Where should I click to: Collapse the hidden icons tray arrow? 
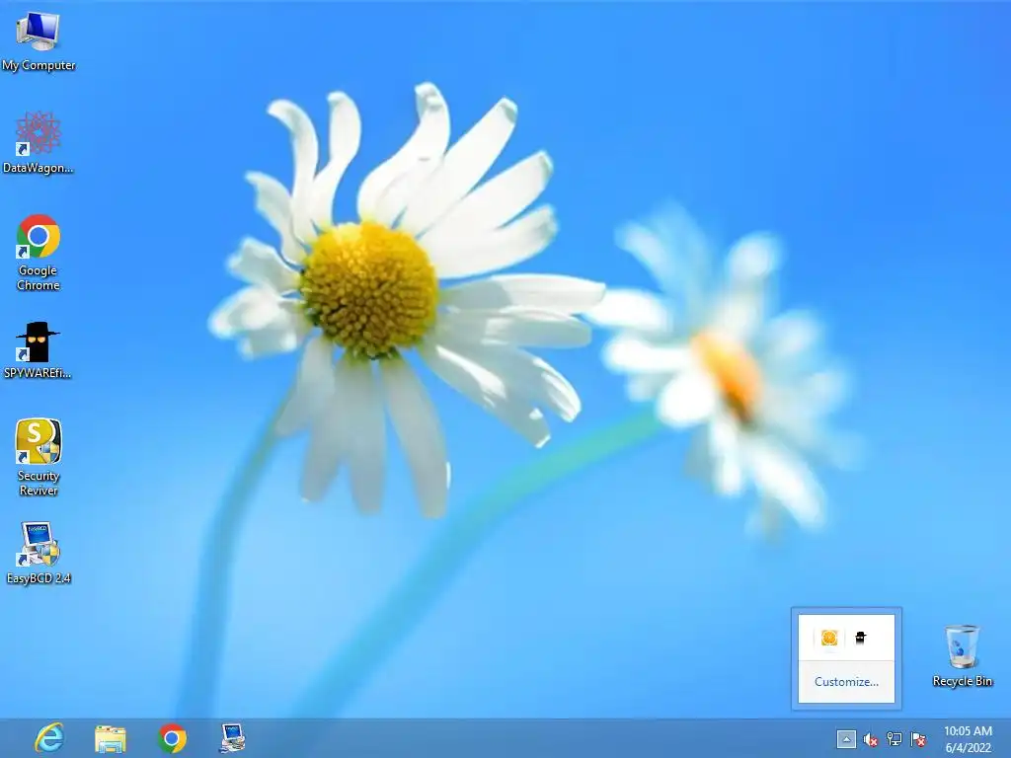click(x=846, y=739)
